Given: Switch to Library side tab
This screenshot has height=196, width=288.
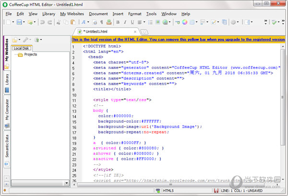Looking at the screenshot, I should 7,83.
